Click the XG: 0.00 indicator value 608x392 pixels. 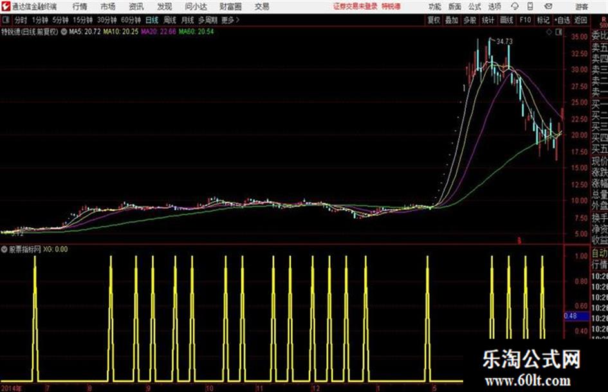[55, 249]
